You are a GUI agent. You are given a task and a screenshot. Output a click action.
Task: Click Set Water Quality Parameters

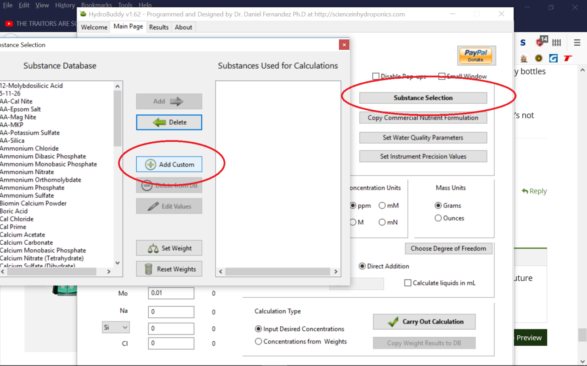coord(423,138)
